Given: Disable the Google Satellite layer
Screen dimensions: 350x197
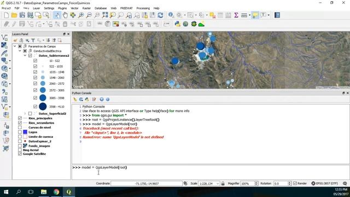Looking at the screenshot, I should click(x=20, y=154).
